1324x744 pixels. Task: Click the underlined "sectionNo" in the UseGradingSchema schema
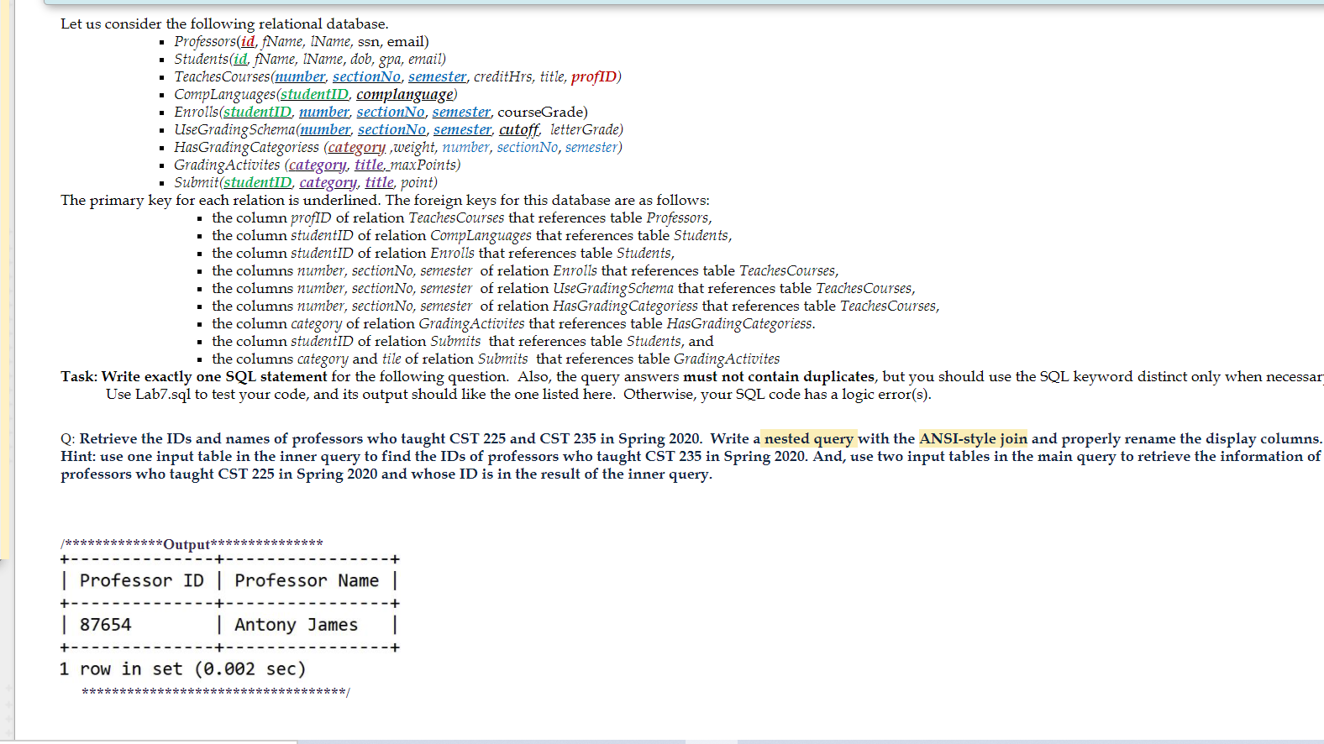pos(391,129)
